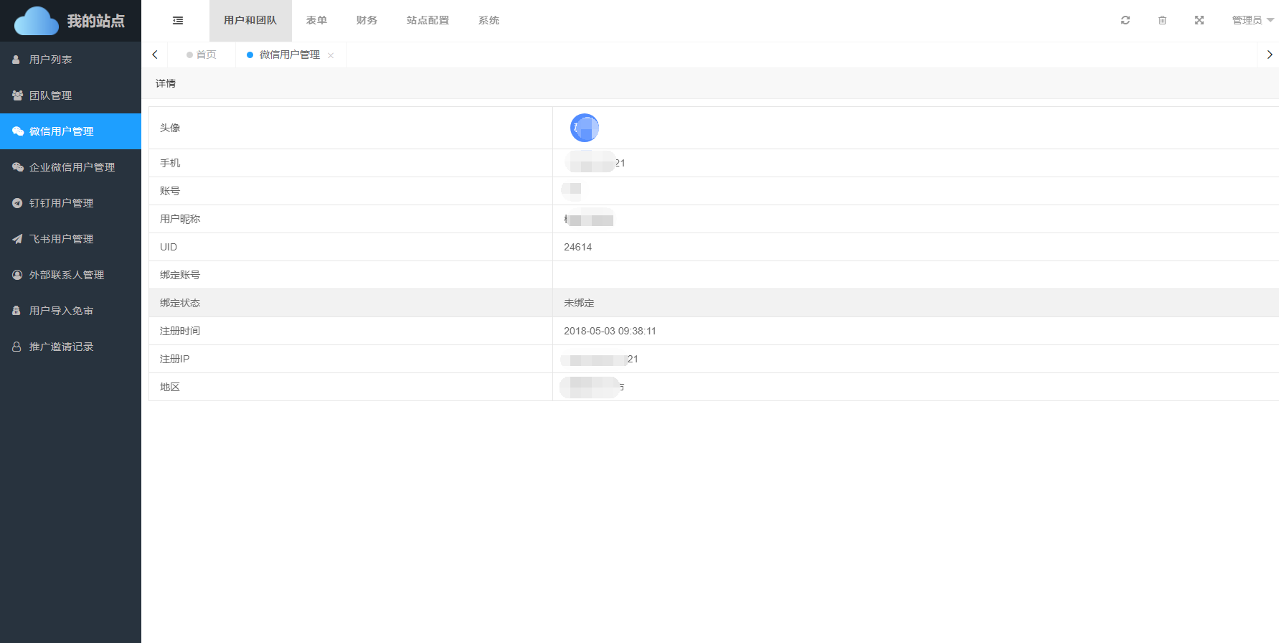Viewport: 1279px width, 643px height.
Task: Click the refresh icon in top bar
Action: pos(1125,21)
